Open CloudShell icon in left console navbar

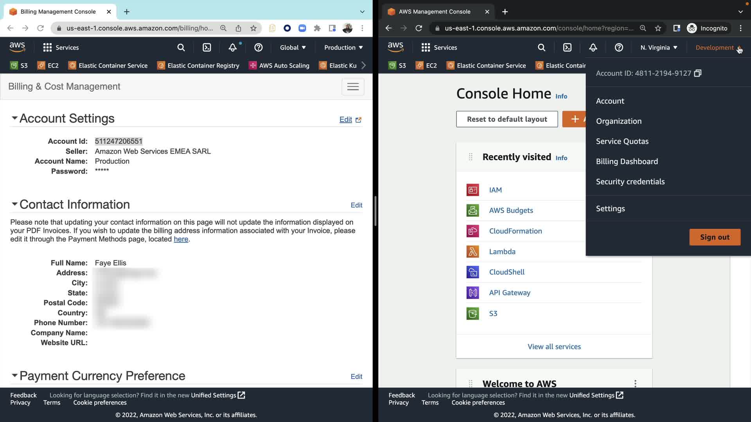(207, 48)
